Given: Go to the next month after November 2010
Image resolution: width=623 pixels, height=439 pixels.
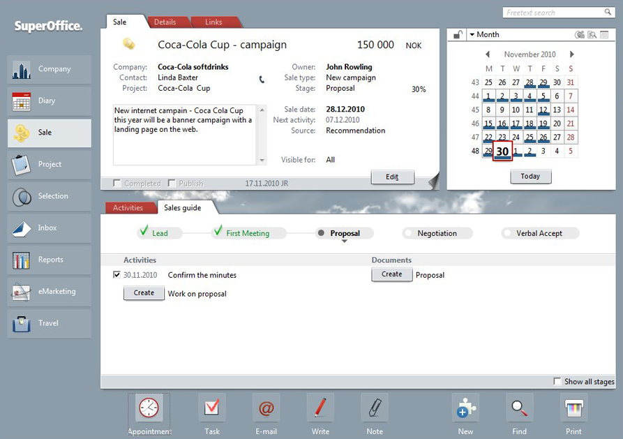Looking at the screenshot, I should click(572, 54).
